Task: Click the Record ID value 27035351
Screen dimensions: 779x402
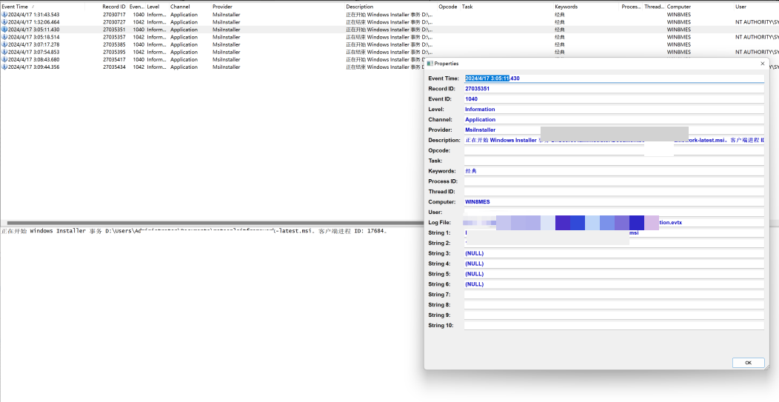Action: [x=478, y=89]
